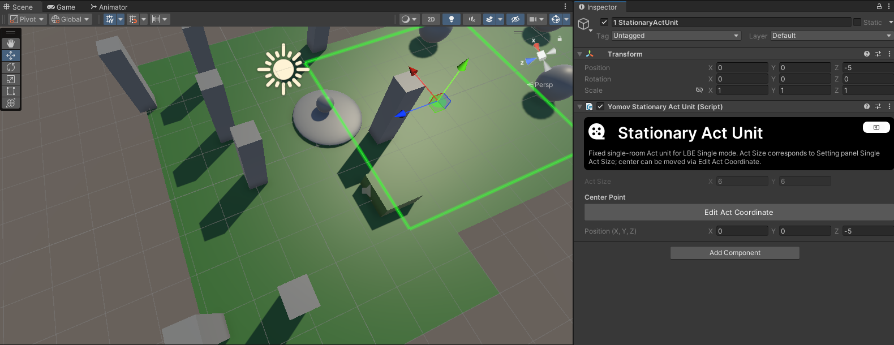The width and height of the screenshot is (894, 345).
Task: Open the Scene view more-options menu
Action: click(565, 6)
